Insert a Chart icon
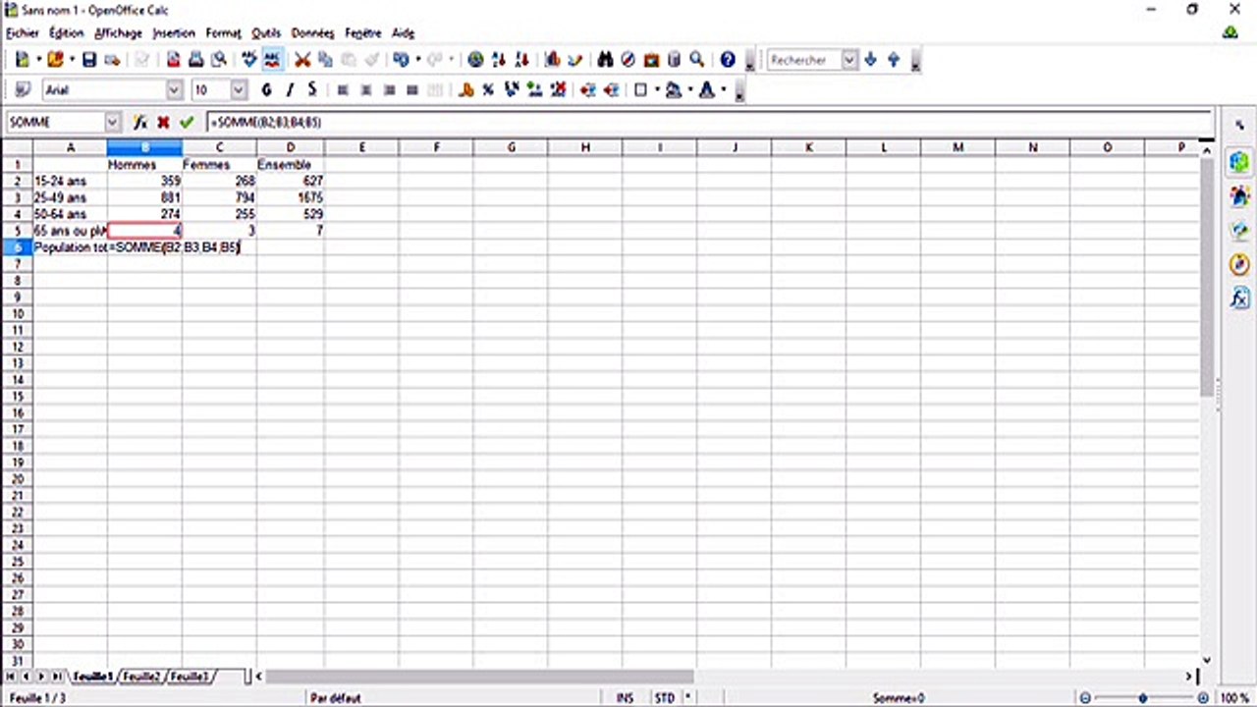The image size is (1257, 707). pyautogui.click(x=552, y=60)
